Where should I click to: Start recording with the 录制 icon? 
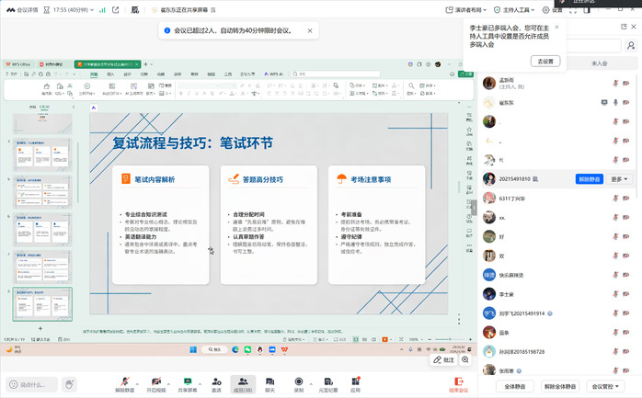298,381
